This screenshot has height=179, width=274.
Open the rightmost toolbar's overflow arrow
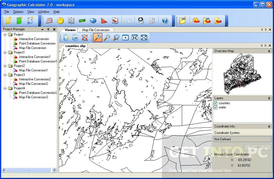[x=227, y=25]
